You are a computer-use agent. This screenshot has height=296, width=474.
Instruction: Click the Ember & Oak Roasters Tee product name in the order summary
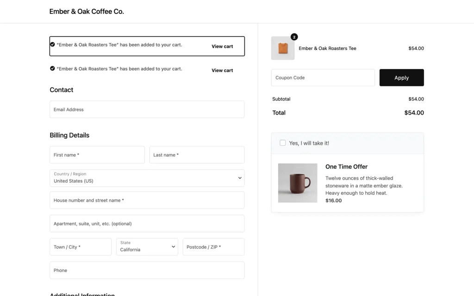point(327,48)
